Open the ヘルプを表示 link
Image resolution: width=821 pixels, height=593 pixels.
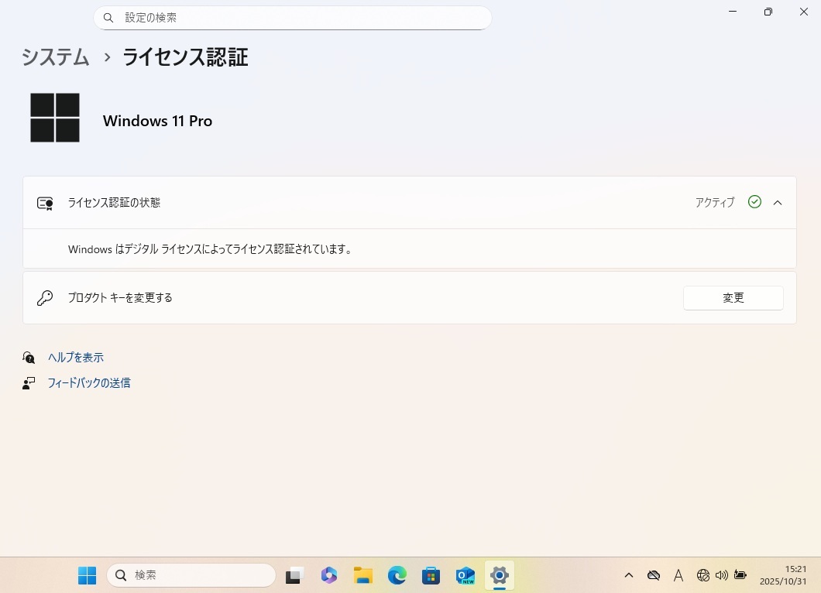(x=76, y=358)
